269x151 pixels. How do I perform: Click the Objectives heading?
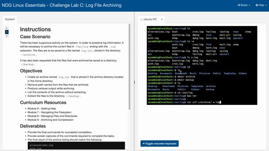click(x=31, y=71)
